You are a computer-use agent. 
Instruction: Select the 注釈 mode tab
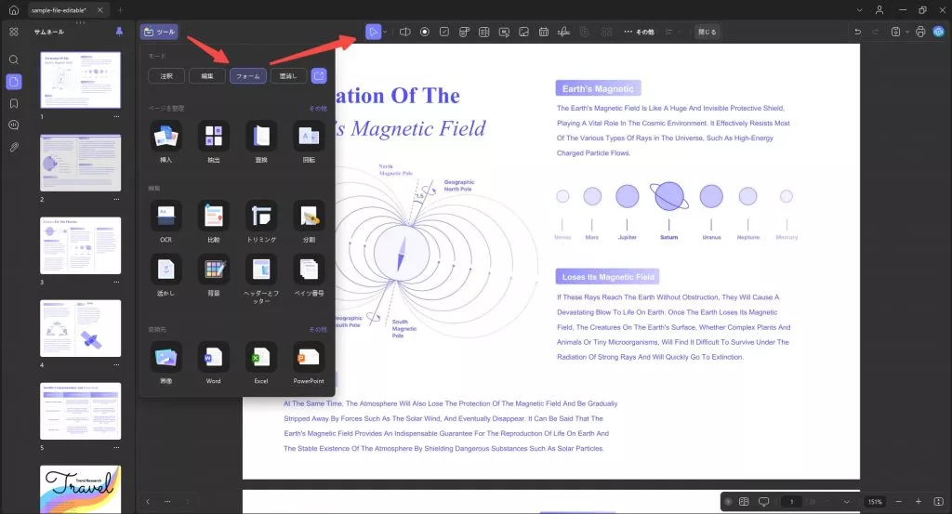pos(166,76)
